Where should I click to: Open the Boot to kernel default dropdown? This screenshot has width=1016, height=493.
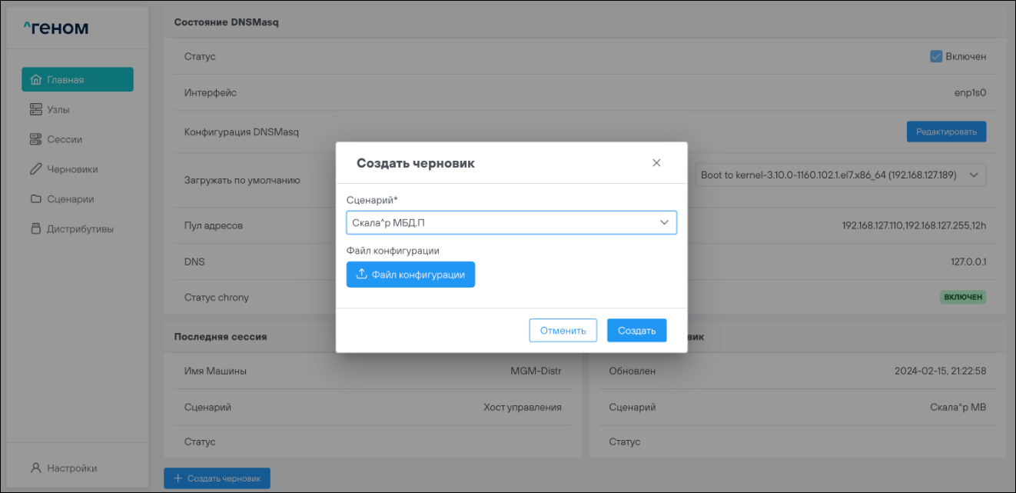click(x=840, y=175)
